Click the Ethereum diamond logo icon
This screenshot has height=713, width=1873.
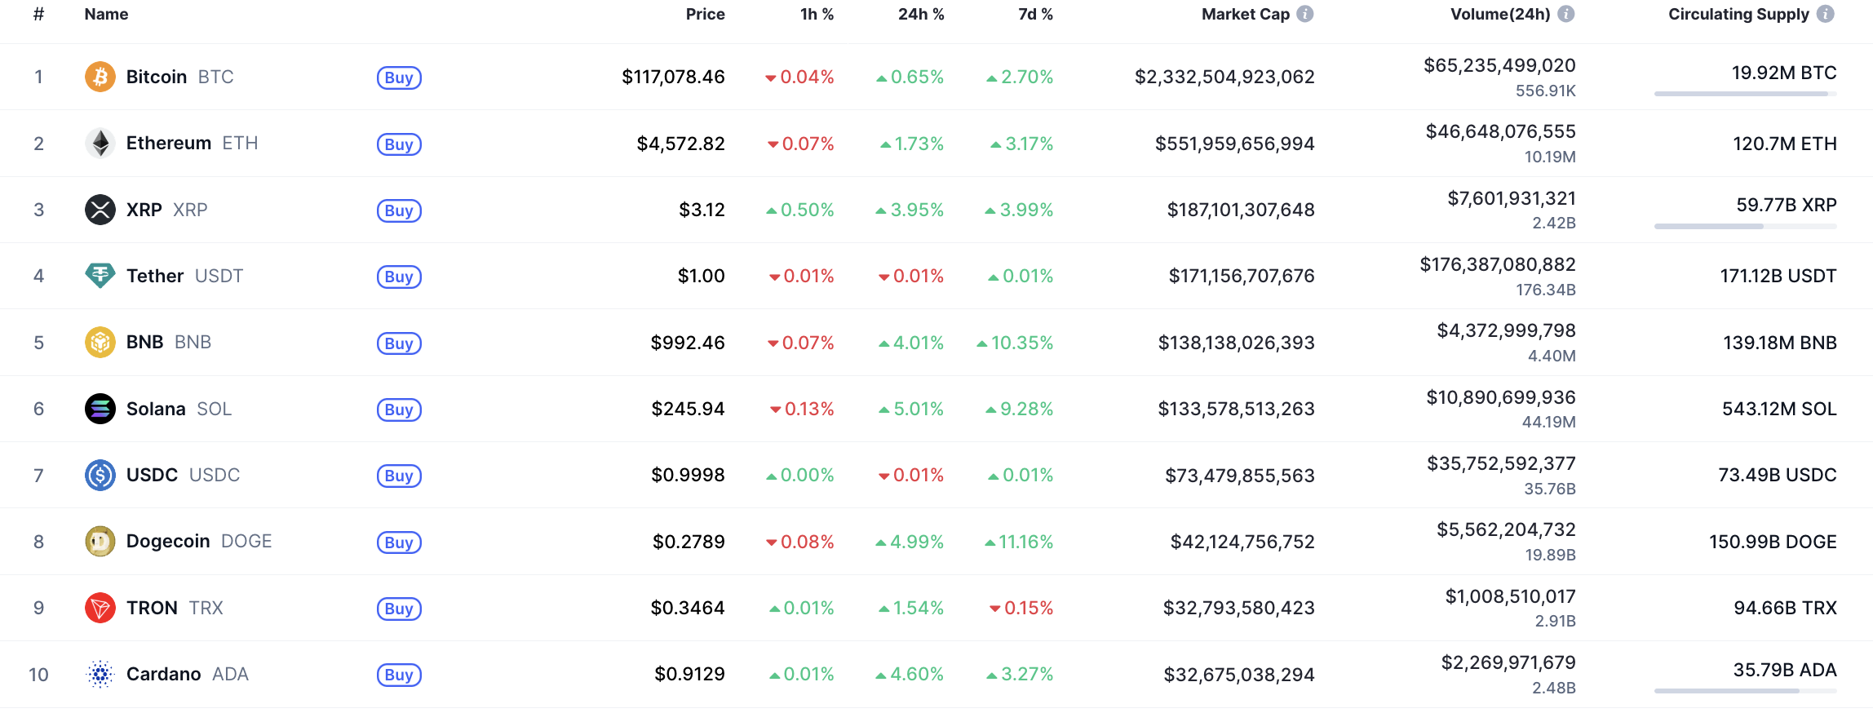pos(100,144)
